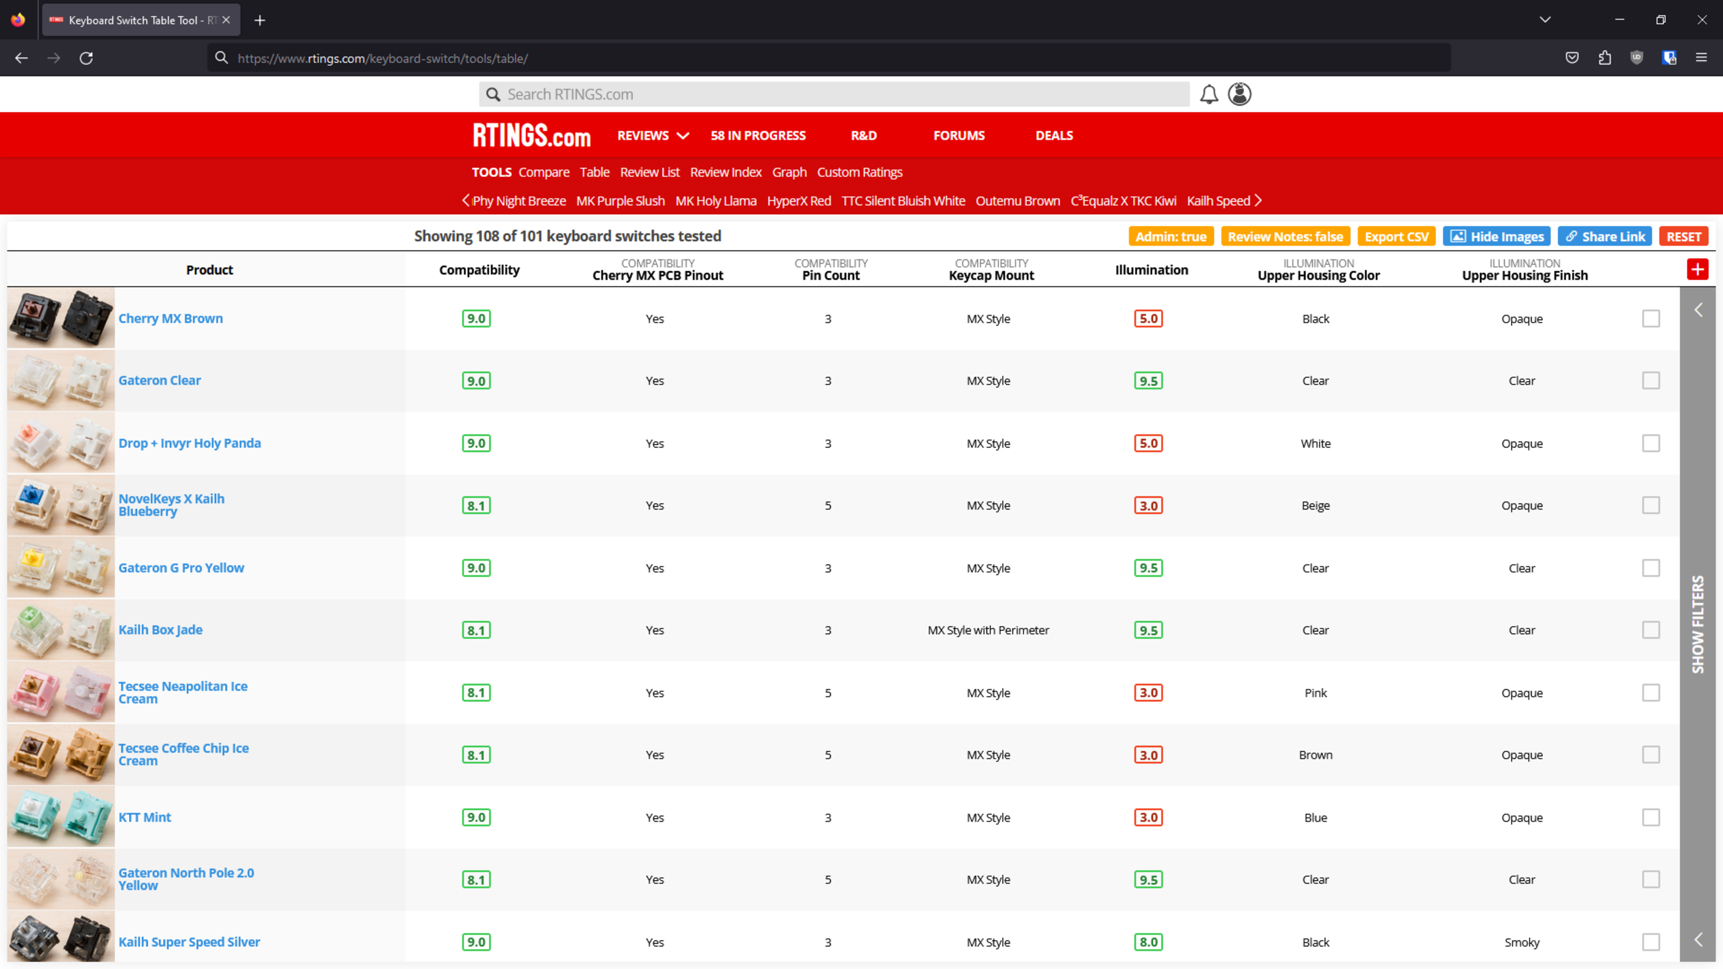Click the browser reload page icon
The height and width of the screenshot is (969, 1723).
pyautogui.click(x=86, y=58)
